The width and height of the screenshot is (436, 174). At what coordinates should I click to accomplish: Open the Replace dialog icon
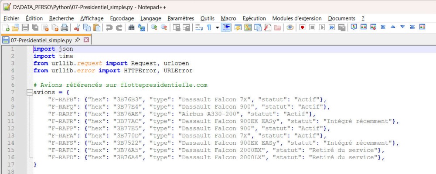click(142, 27)
